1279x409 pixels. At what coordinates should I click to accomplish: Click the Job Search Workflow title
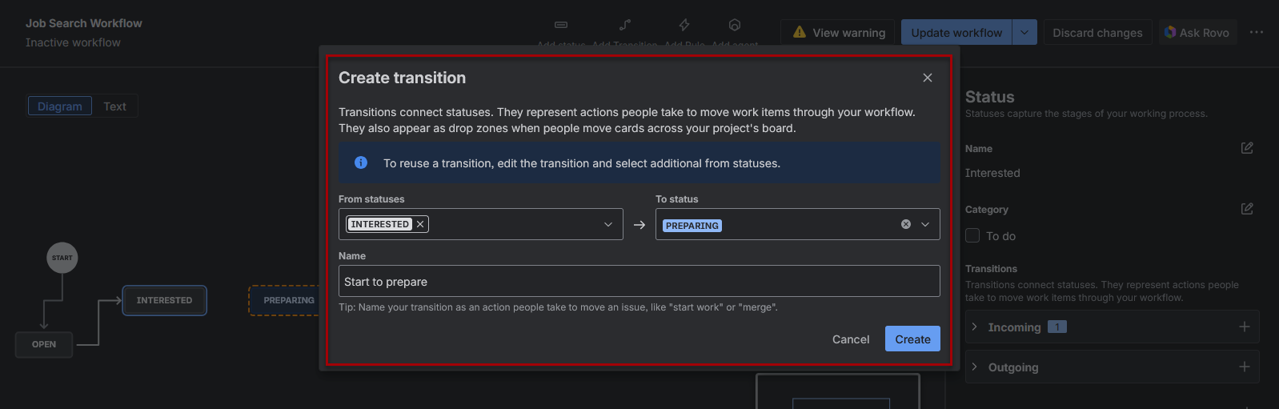(x=84, y=23)
